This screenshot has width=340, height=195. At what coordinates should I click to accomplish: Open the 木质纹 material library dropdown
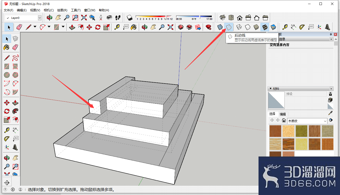coord(307,121)
